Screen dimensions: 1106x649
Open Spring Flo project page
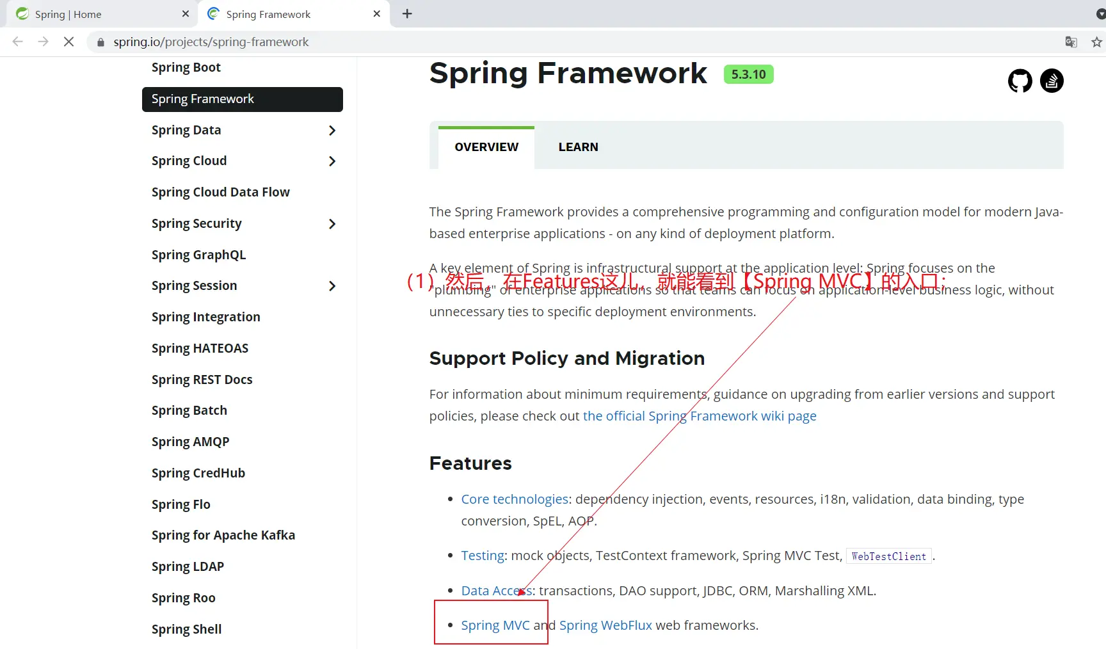pos(181,504)
